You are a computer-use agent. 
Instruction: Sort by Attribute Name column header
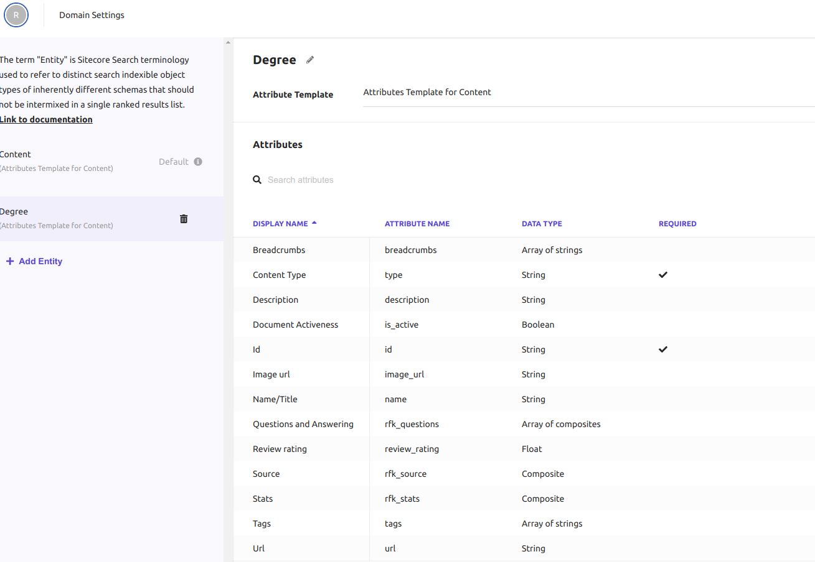coord(417,224)
